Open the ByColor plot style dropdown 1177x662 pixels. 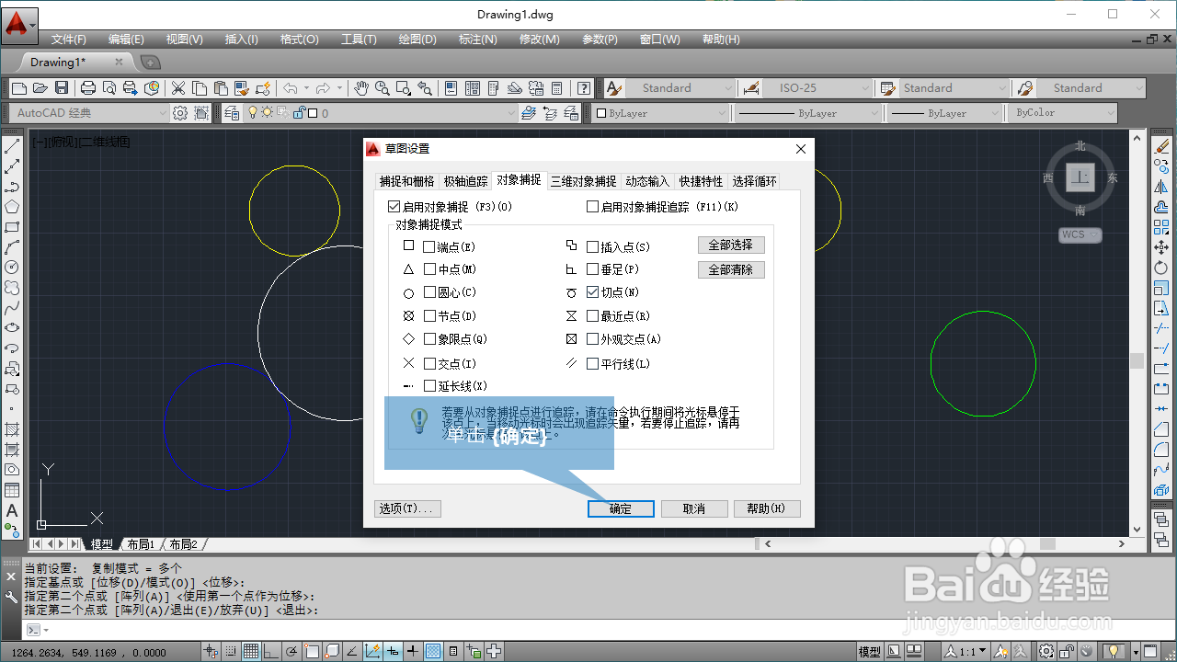pyautogui.click(x=1064, y=113)
